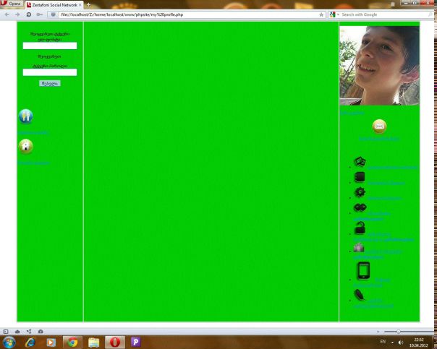Image resolution: width=437 pixels, height=349 pixels.
Task: Click the second input field in login form
Action: [x=50, y=72]
